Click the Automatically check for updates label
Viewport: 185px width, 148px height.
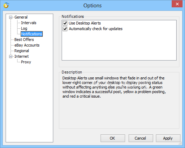(96, 29)
